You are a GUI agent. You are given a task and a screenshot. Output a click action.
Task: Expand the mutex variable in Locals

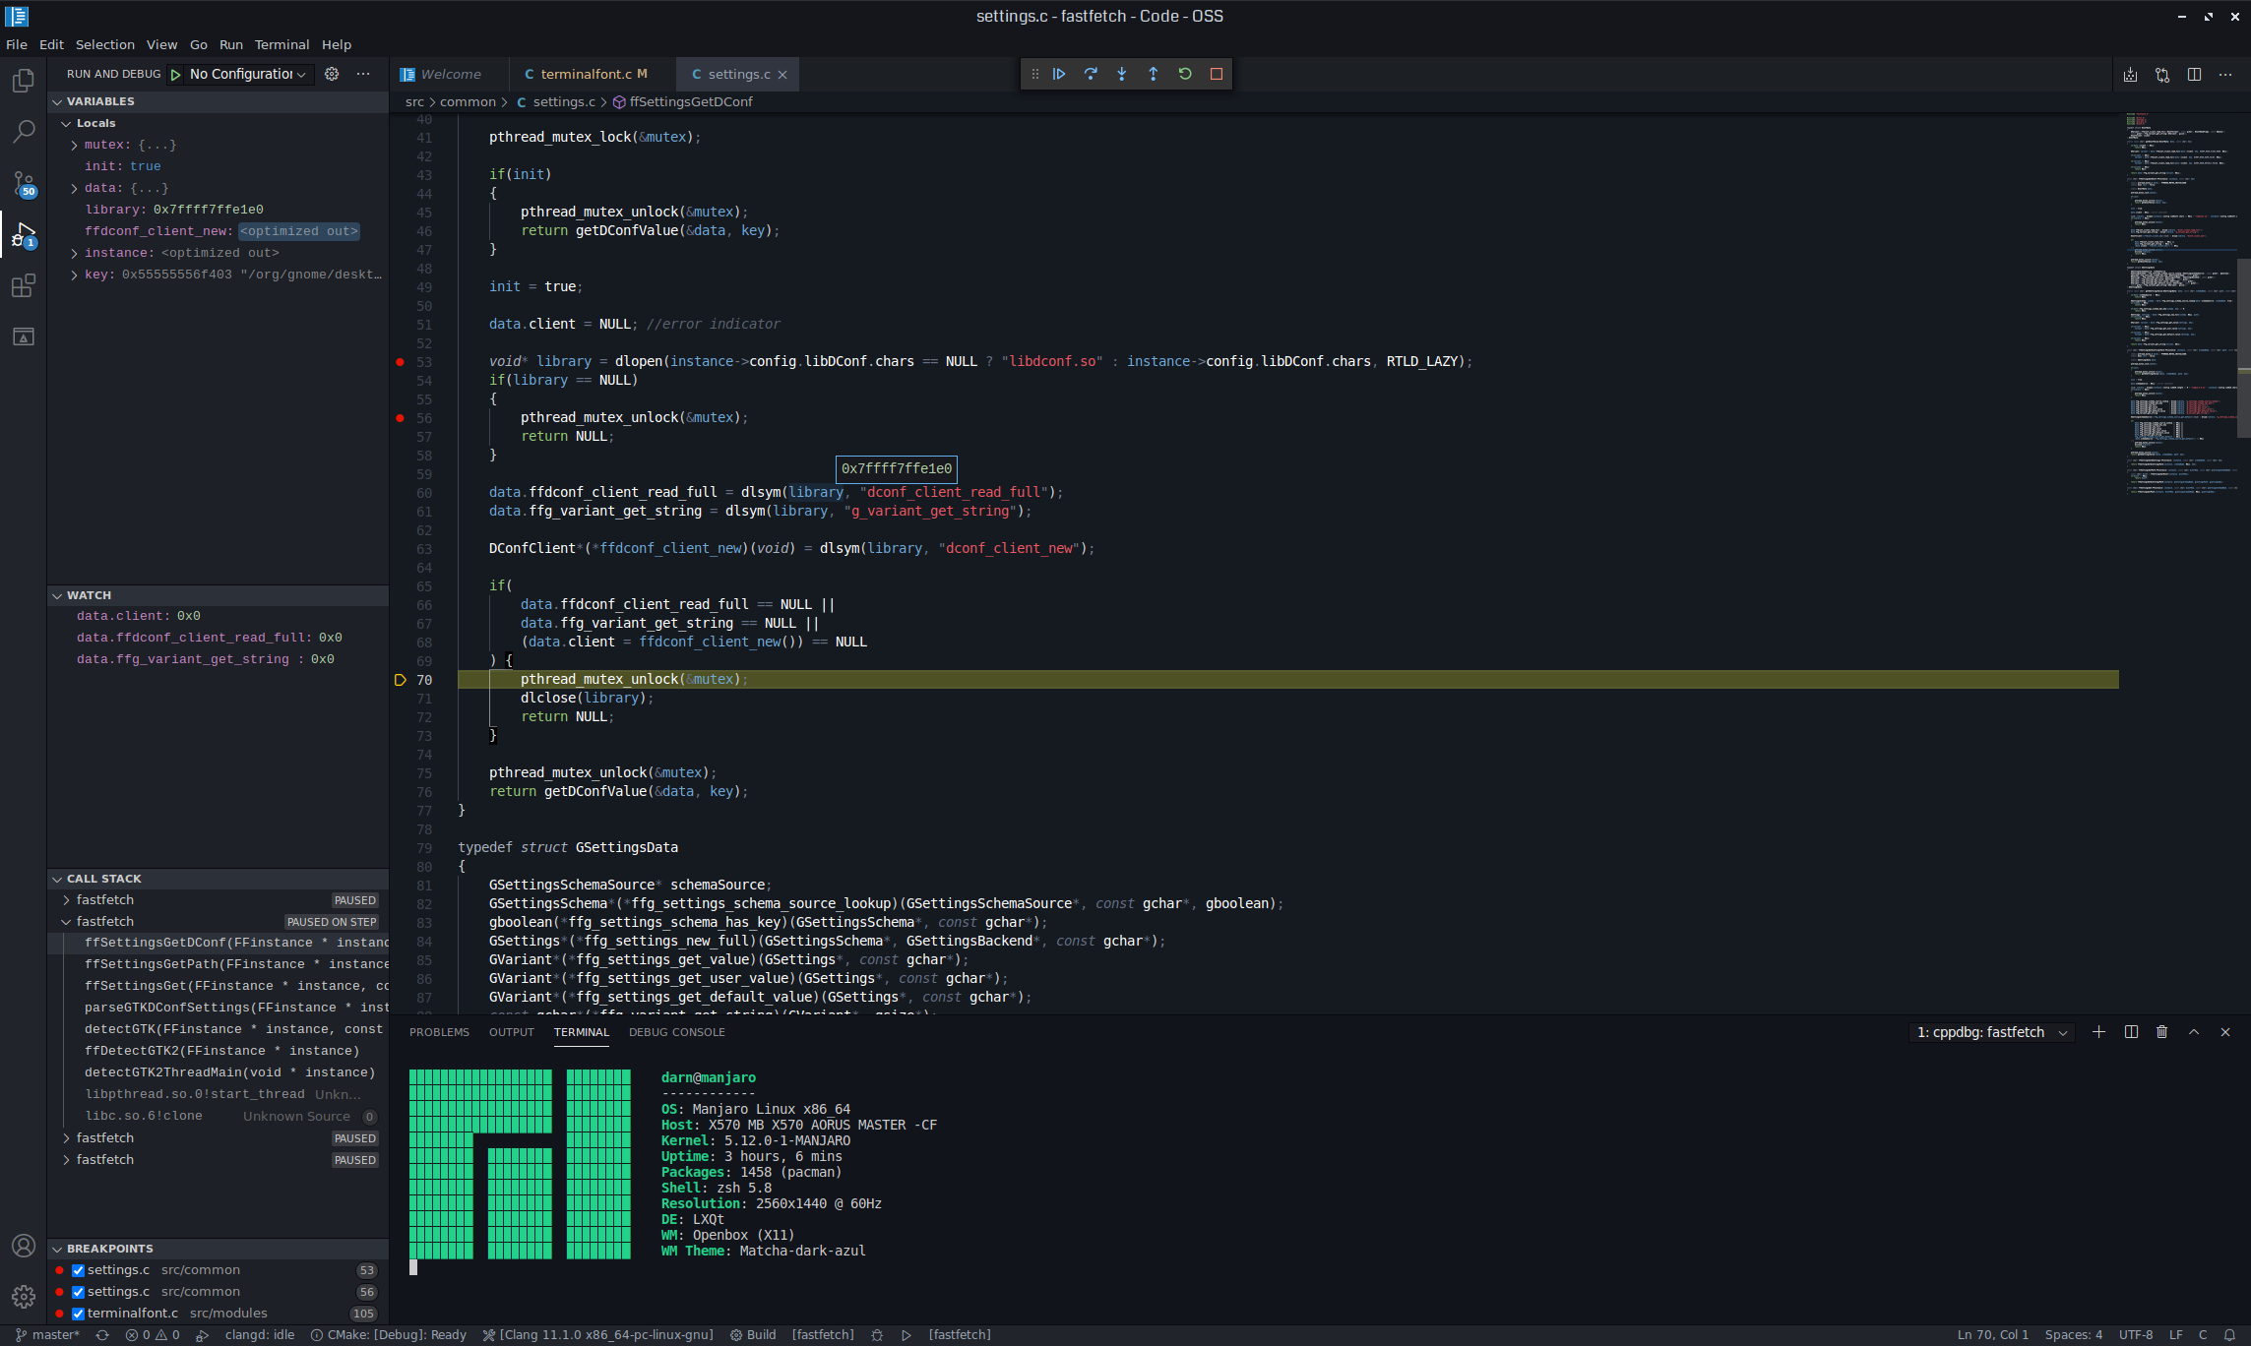pos(73,145)
